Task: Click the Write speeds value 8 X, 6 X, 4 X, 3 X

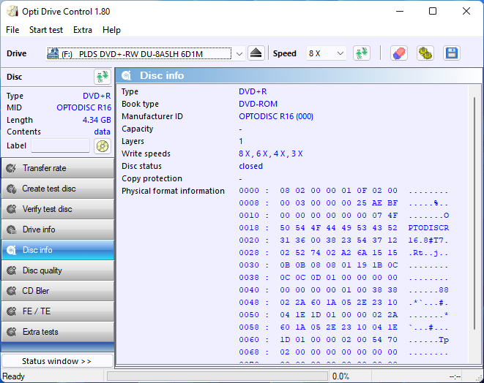Action: coord(271,153)
